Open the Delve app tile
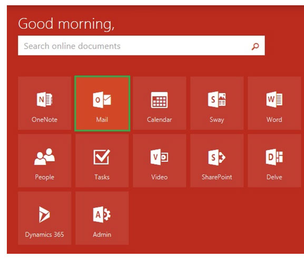This screenshot has width=304, height=258. pyautogui.click(x=274, y=160)
